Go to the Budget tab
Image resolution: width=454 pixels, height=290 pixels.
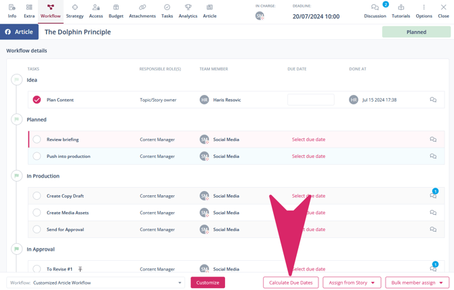click(x=116, y=11)
